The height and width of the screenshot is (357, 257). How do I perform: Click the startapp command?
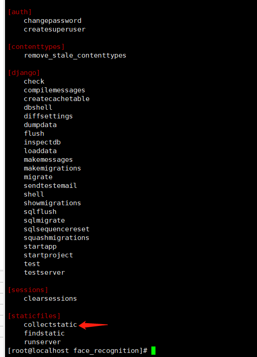pyautogui.click(x=40, y=246)
